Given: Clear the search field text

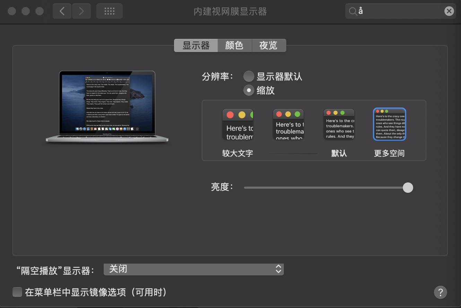Looking at the screenshot, I should click(x=449, y=11).
